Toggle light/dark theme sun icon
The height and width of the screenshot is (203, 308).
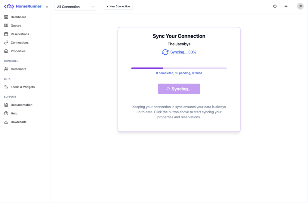tap(286, 6)
